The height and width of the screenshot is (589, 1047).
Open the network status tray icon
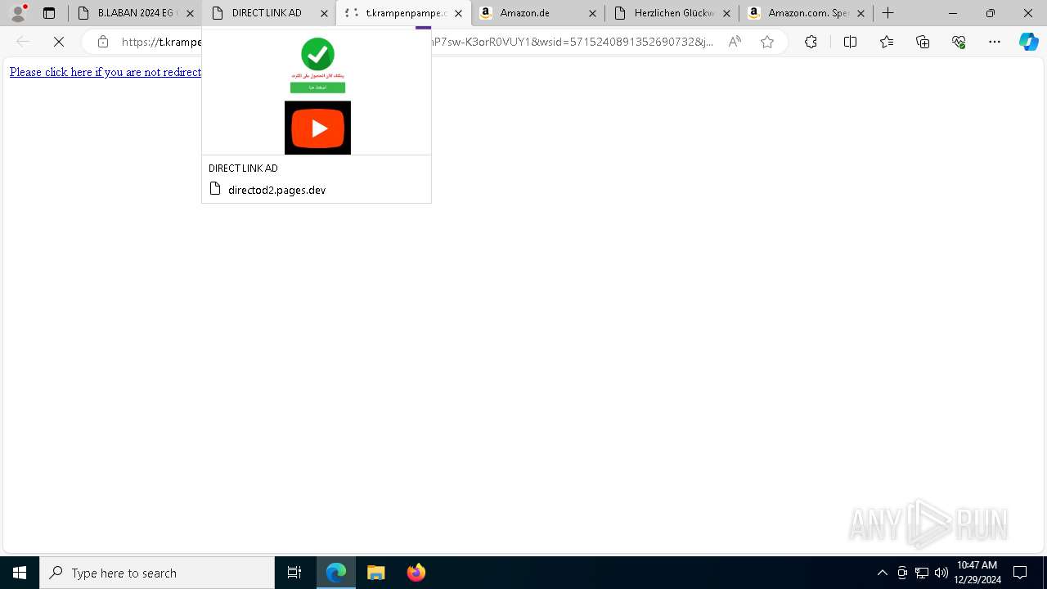[922, 573]
